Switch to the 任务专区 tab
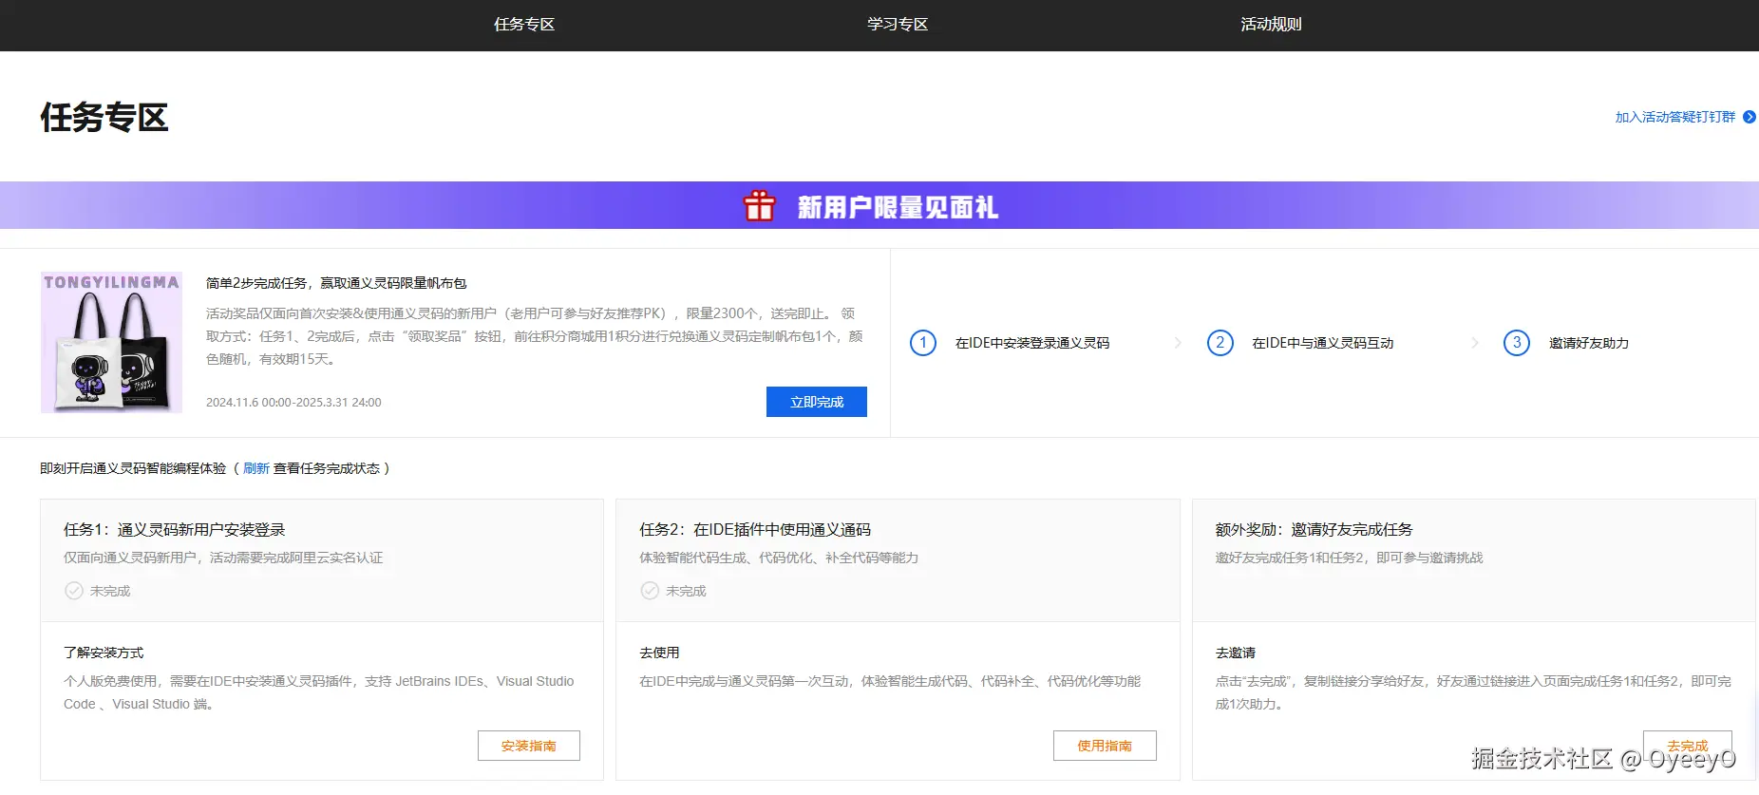This screenshot has height=795, width=1759. tap(523, 25)
